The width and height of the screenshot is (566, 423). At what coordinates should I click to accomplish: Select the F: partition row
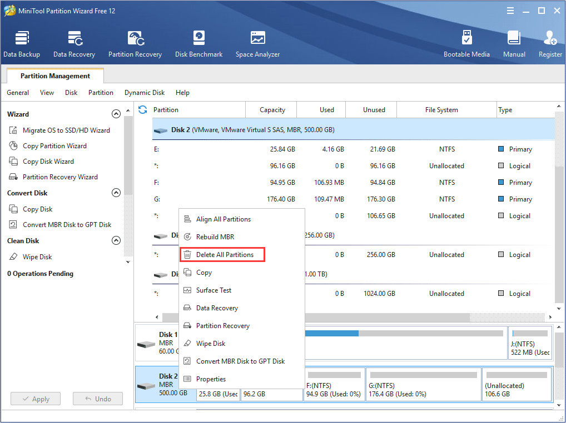pos(354,182)
